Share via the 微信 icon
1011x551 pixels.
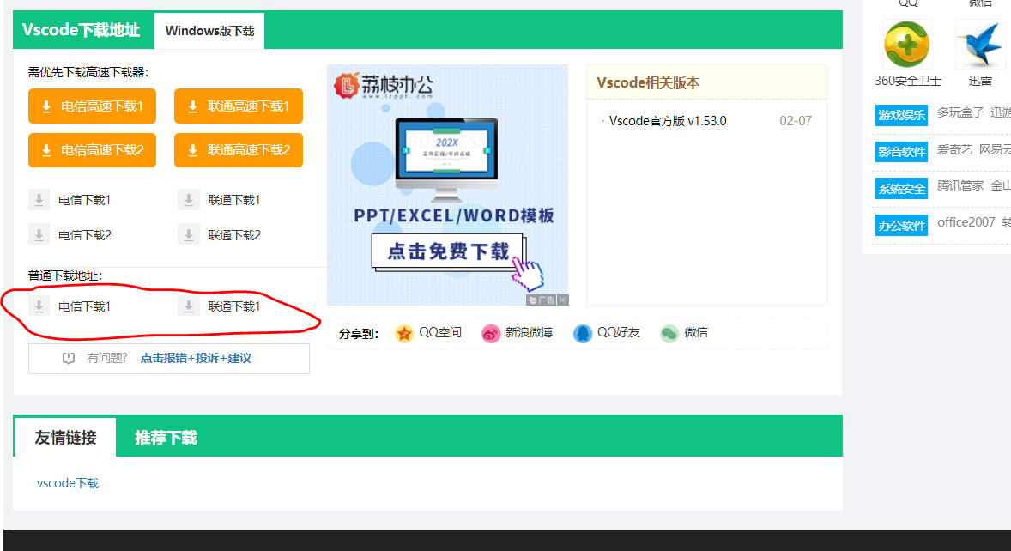(669, 333)
